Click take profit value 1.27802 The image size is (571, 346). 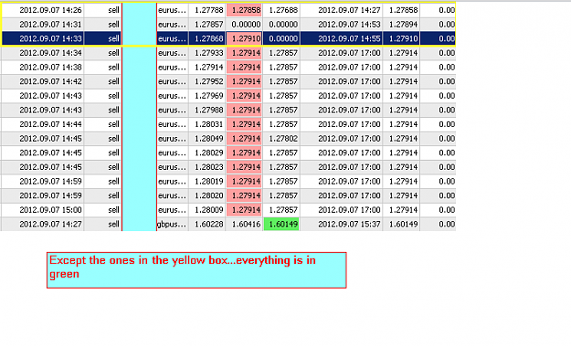point(283,139)
